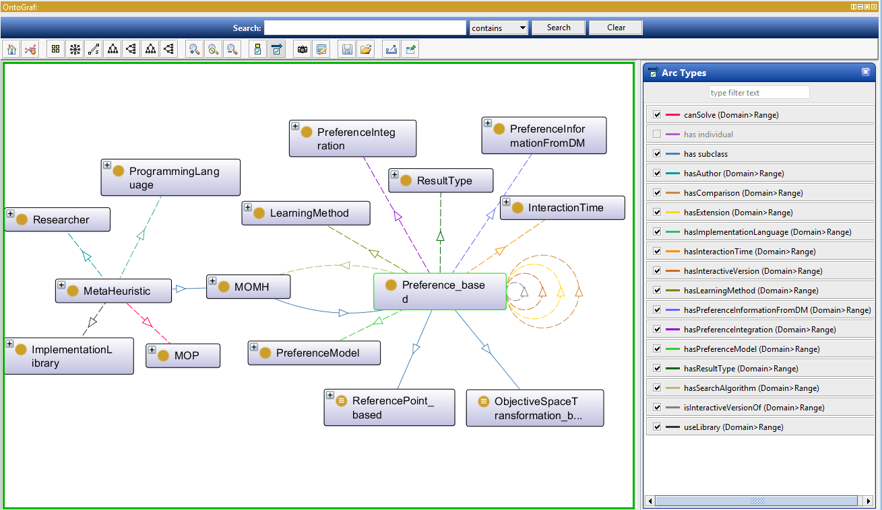Expand the MetaHeuristic node plus sign
This screenshot has height=510, width=882.
(61, 285)
